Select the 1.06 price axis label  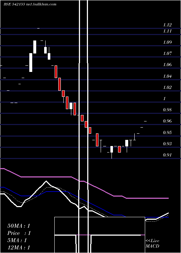[167, 65]
